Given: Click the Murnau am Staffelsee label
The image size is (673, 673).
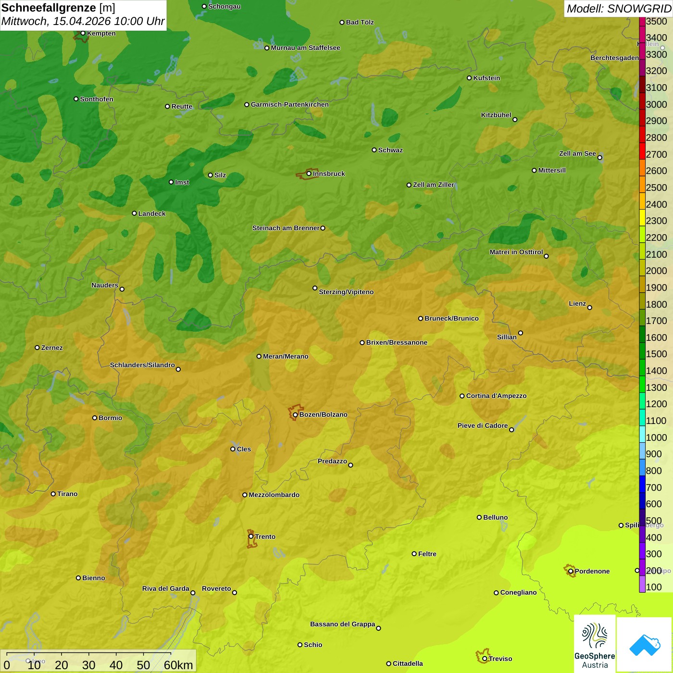Looking at the screenshot, I should (305, 48).
